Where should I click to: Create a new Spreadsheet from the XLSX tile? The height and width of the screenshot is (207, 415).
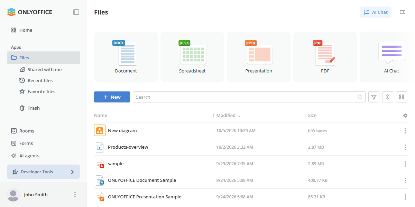coord(192,57)
